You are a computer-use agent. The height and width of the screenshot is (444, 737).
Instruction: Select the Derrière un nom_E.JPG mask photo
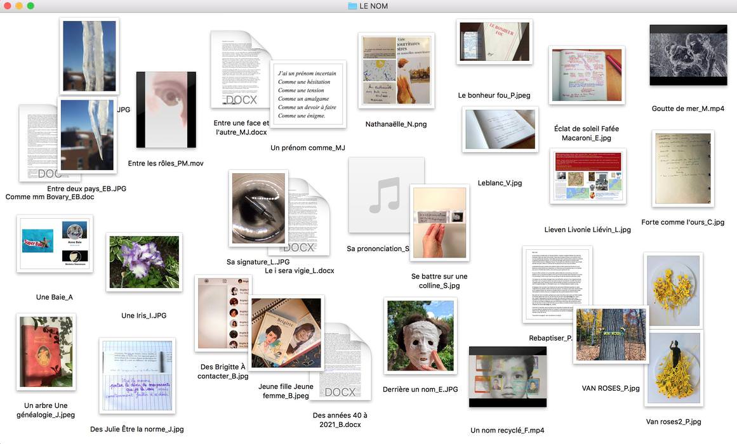coord(420,336)
